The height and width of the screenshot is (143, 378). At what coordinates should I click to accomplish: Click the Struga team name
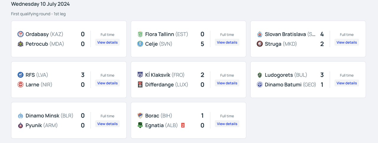click(273, 44)
